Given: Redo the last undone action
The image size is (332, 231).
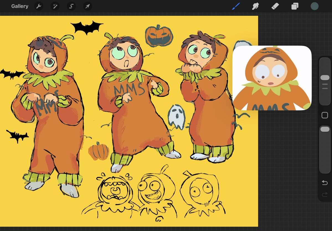Looking at the screenshot, I should pyautogui.click(x=325, y=194).
